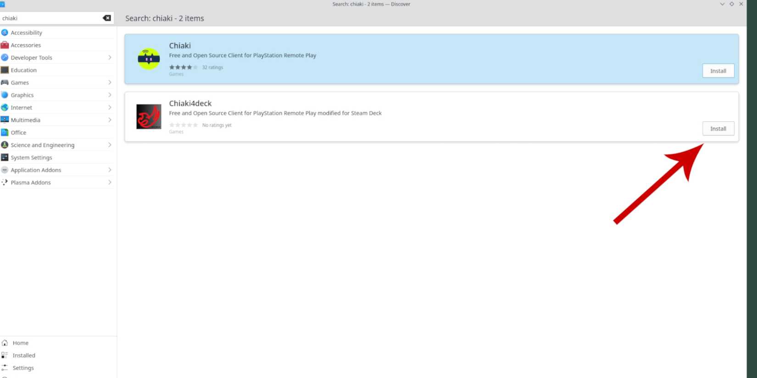This screenshot has width=757, height=378.
Task: Click the Chiaki app icon
Action: 149,59
